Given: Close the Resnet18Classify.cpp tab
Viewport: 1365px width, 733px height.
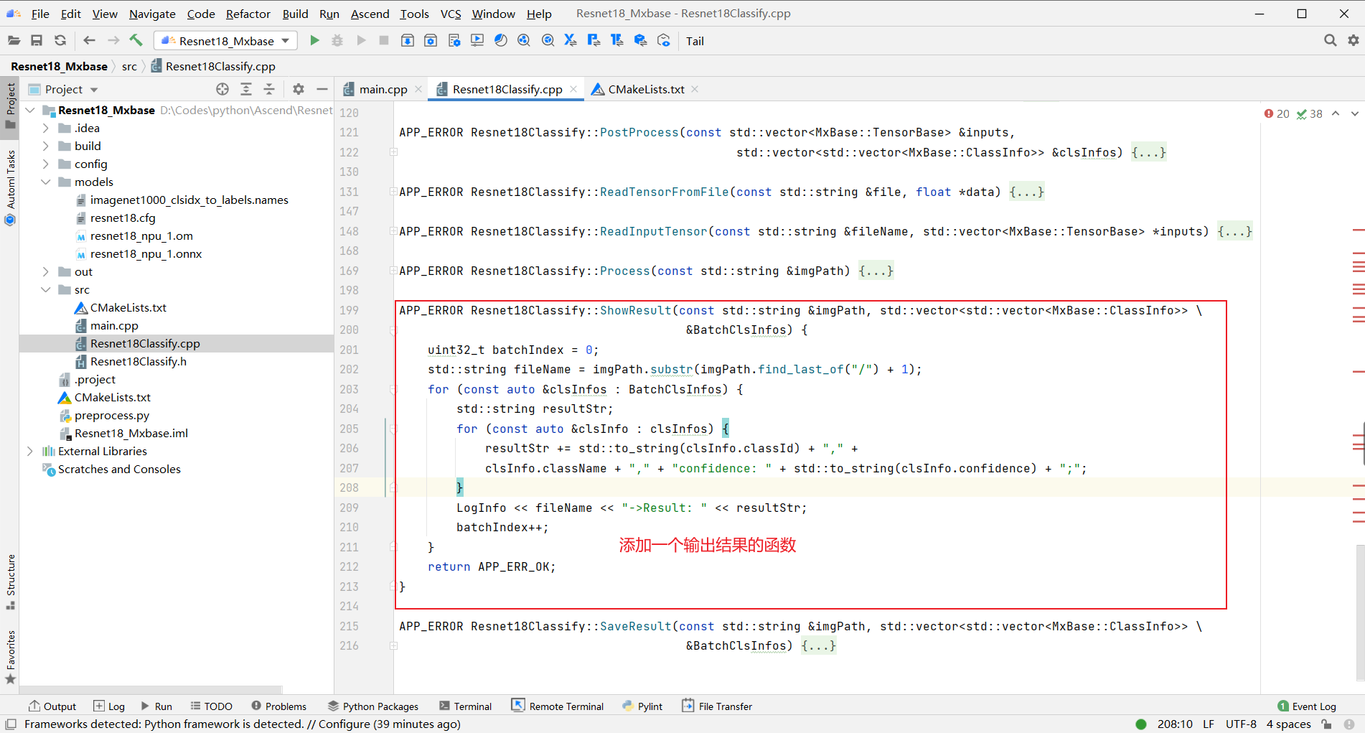Looking at the screenshot, I should pyautogui.click(x=573, y=89).
